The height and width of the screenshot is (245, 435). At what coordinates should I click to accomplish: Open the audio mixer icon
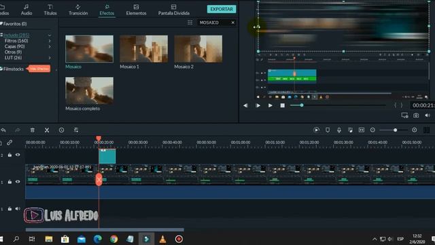click(351, 130)
